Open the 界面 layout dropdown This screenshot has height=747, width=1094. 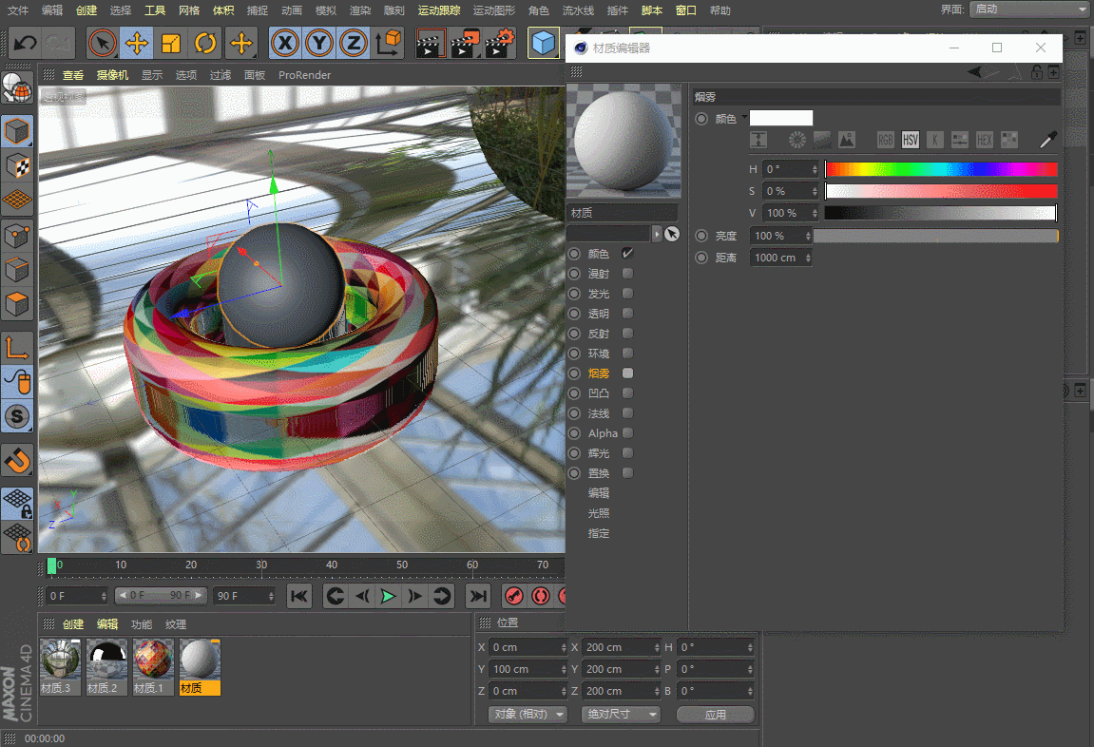tap(1029, 10)
